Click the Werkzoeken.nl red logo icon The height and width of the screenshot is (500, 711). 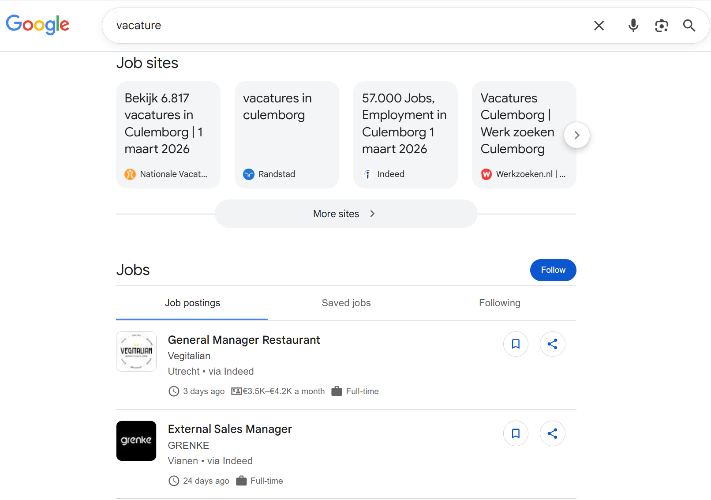click(x=486, y=174)
